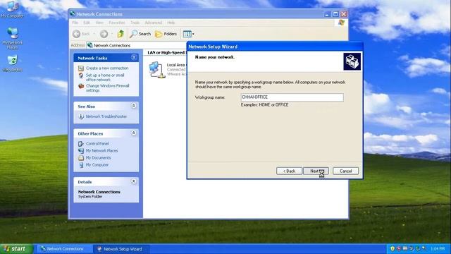Click the security shield tray icon
This screenshot has width=451, height=254.
393,248
